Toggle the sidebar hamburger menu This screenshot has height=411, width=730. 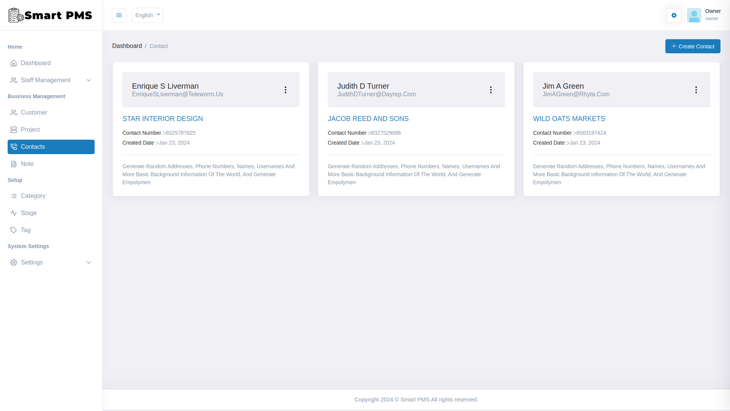click(x=119, y=15)
